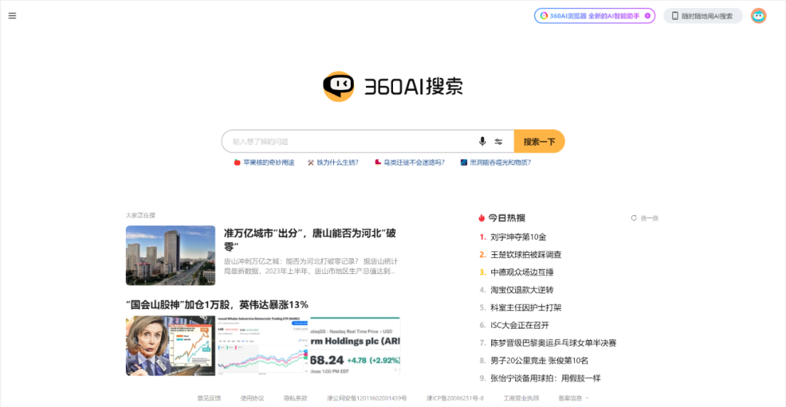Expand the 备案信息 footer section

573,398
